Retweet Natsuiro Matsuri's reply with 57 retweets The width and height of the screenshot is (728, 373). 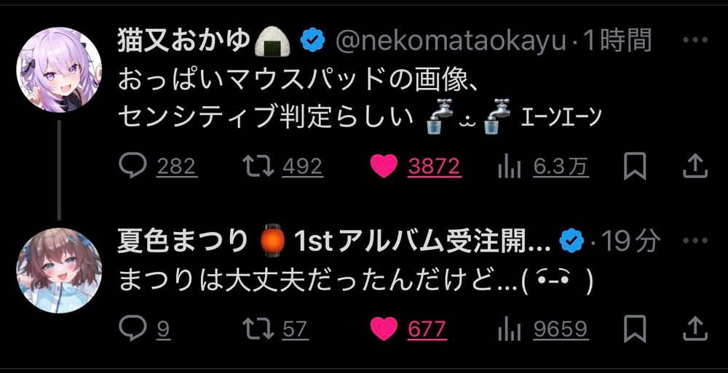276,329
